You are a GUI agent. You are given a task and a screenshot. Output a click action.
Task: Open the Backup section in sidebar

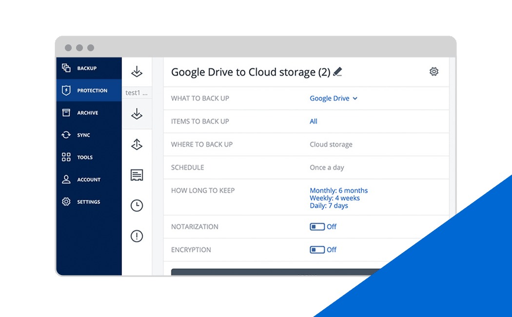(89, 68)
